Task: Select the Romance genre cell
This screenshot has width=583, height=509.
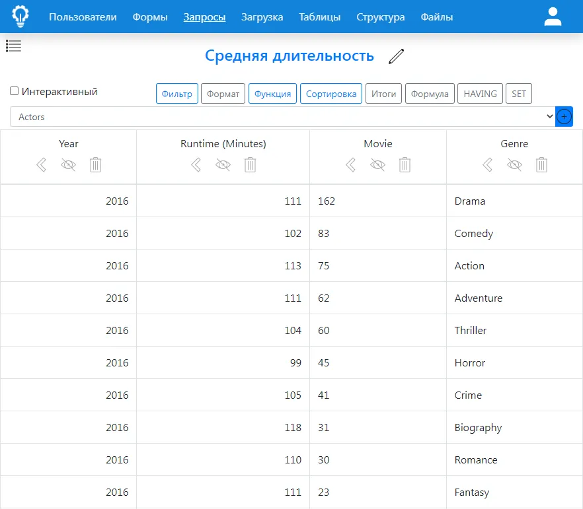Action: [x=514, y=459]
